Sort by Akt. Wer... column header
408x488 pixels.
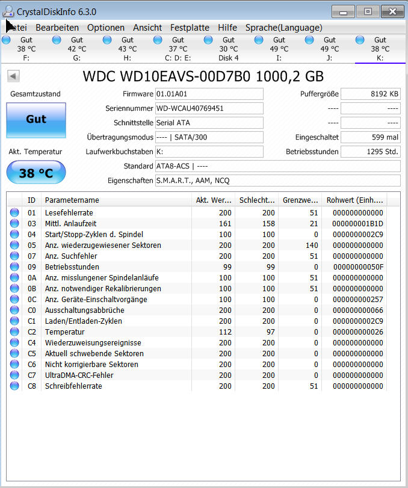click(x=213, y=200)
